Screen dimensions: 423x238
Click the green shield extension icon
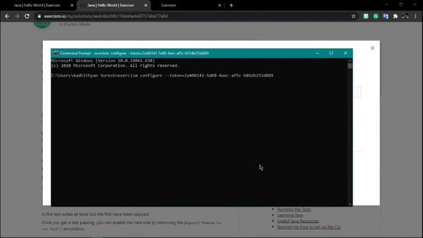(x=365, y=16)
